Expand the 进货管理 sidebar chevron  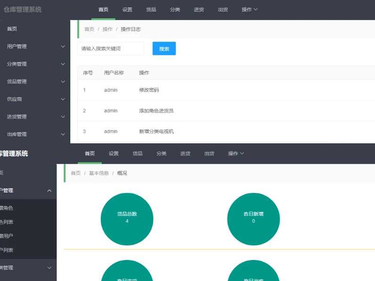[63, 117]
